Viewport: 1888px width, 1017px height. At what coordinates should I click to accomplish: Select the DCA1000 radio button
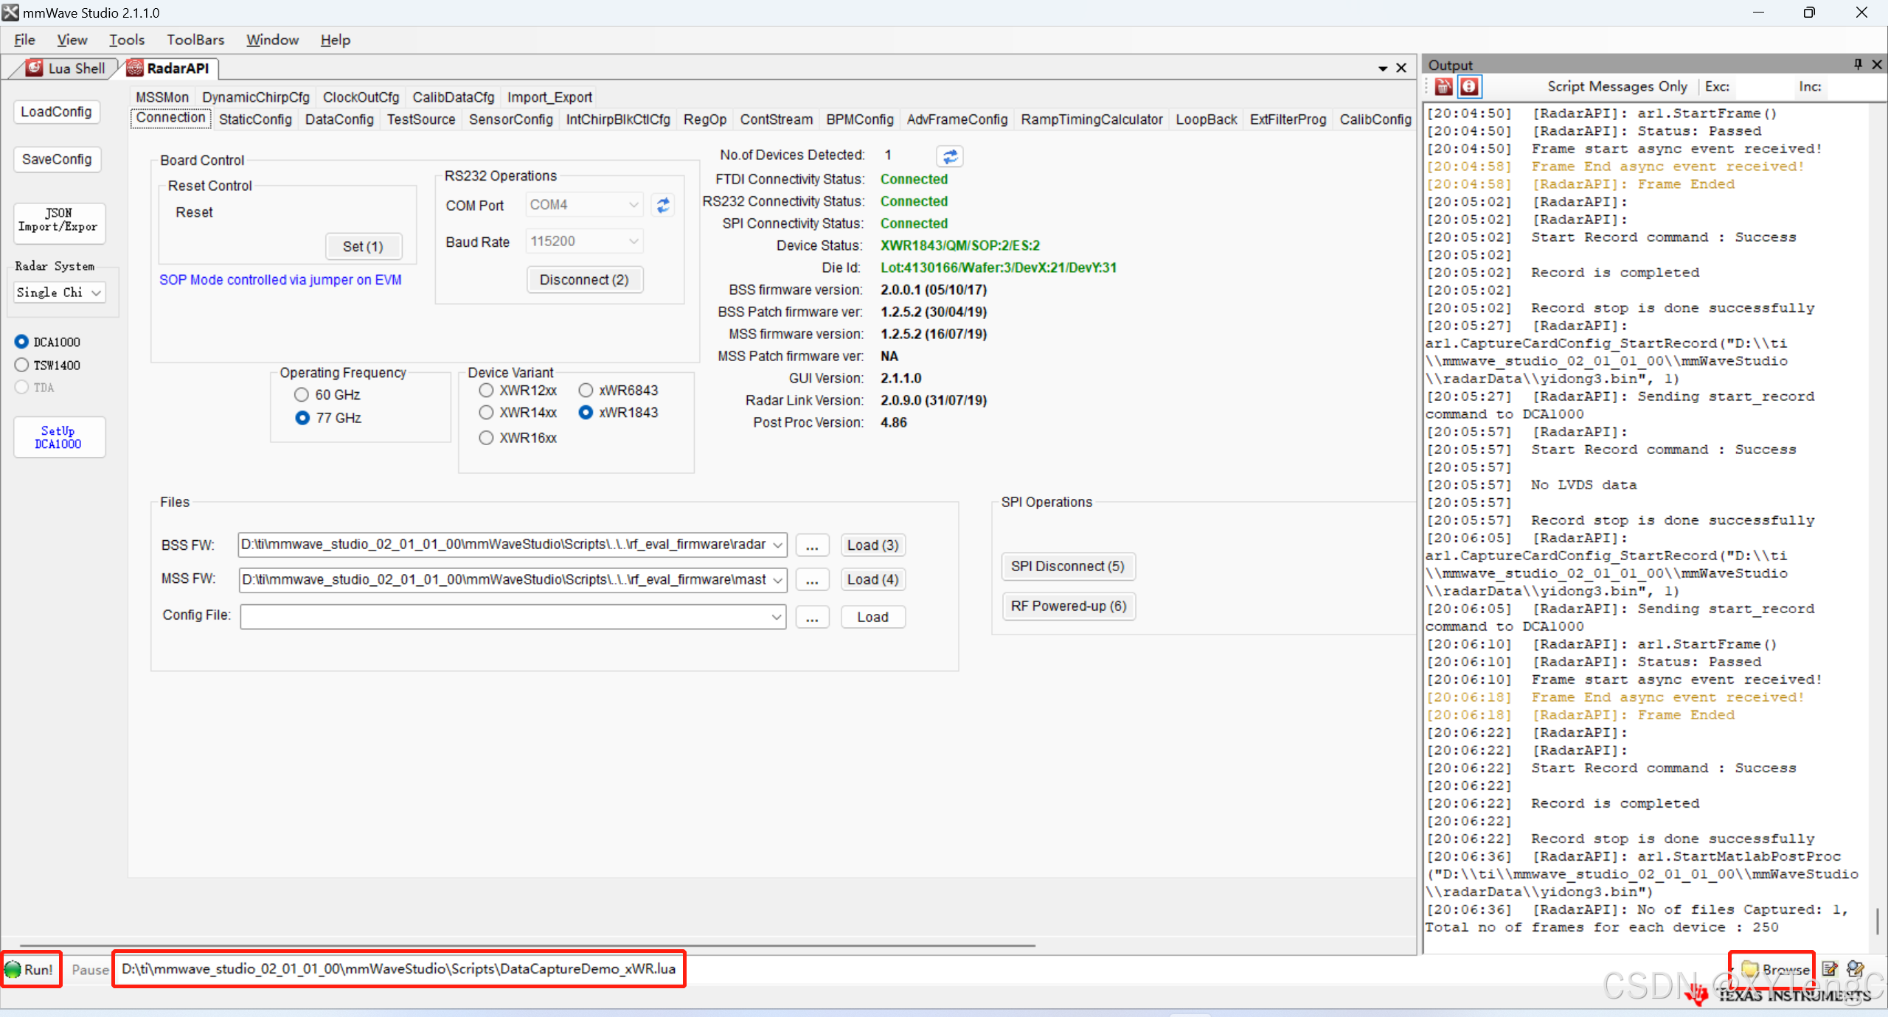point(21,342)
